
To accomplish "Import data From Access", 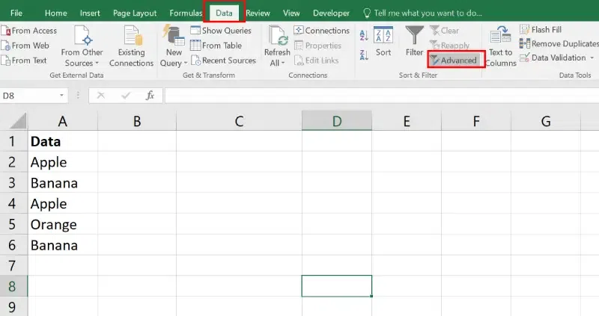I will [29, 31].
